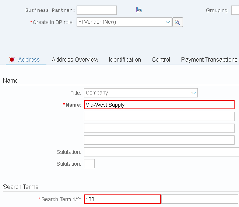This screenshot has width=239, height=207.
Task: Click the organization icon beside Business Partner
Action: 139,10
